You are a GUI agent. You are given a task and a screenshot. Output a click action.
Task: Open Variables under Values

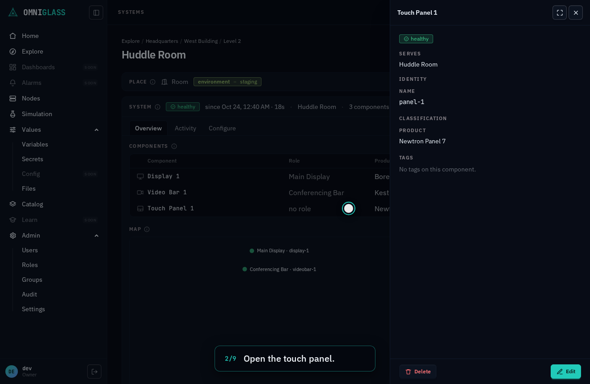tap(35, 144)
